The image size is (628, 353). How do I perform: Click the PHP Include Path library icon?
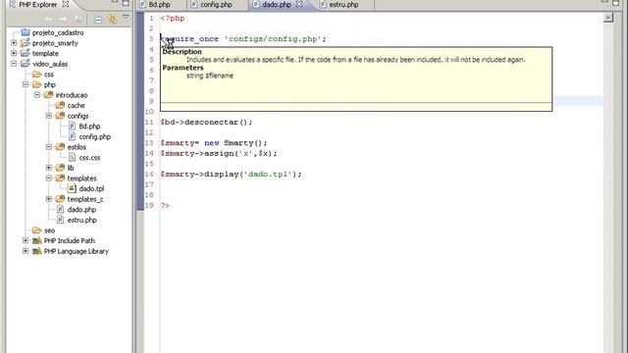click(x=37, y=240)
